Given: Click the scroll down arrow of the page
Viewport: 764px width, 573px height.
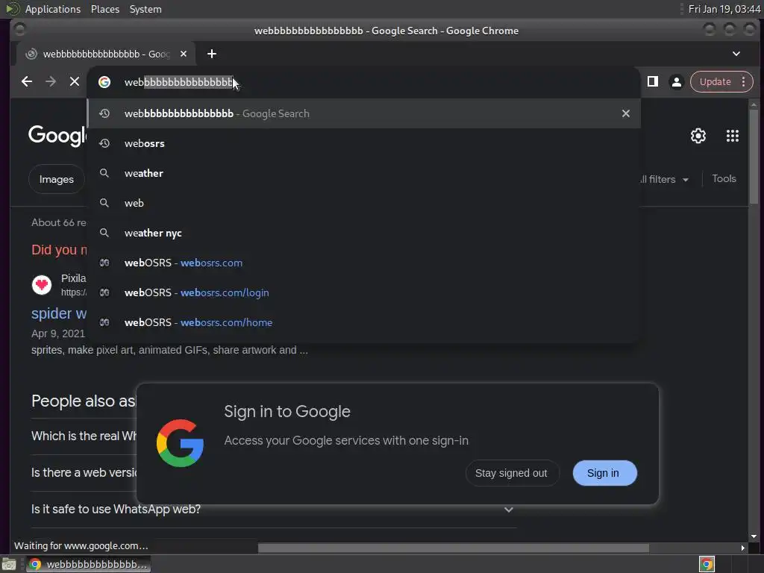Looking at the screenshot, I should pos(754,536).
